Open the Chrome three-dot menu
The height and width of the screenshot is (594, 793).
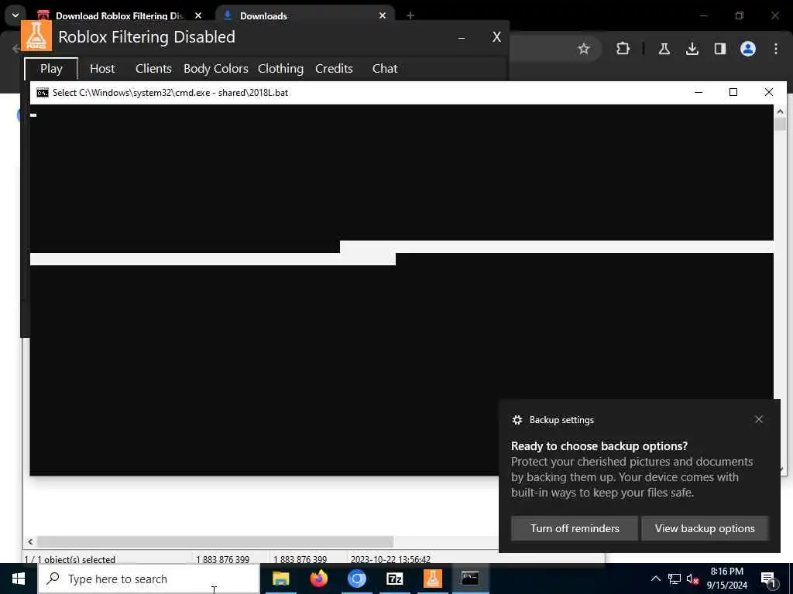click(x=776, y=49)
